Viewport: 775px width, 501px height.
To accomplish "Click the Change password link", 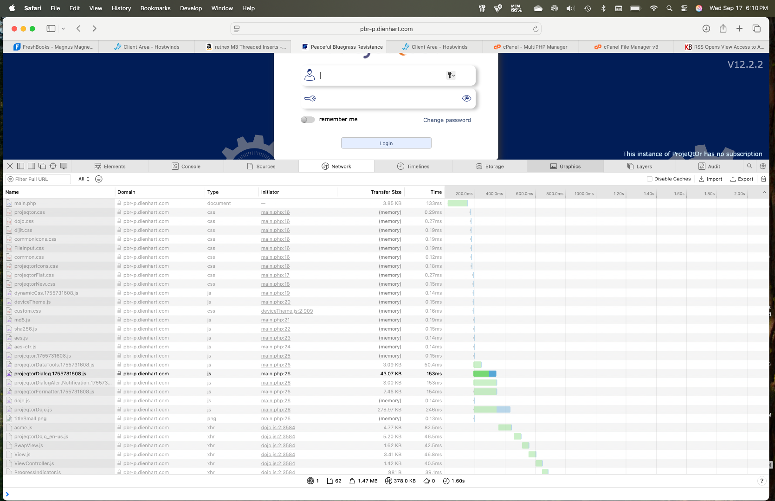I will [x=447, y=120].
